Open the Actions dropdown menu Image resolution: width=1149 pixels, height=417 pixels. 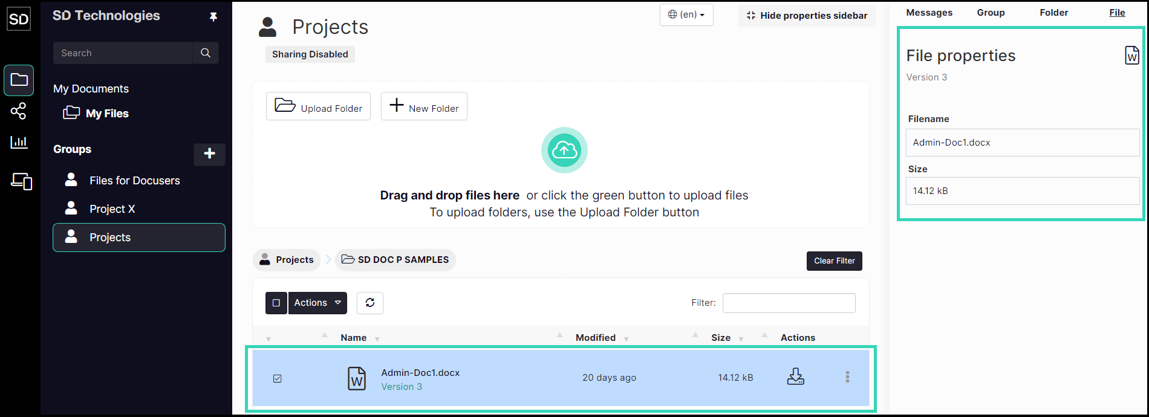[317, 303]
